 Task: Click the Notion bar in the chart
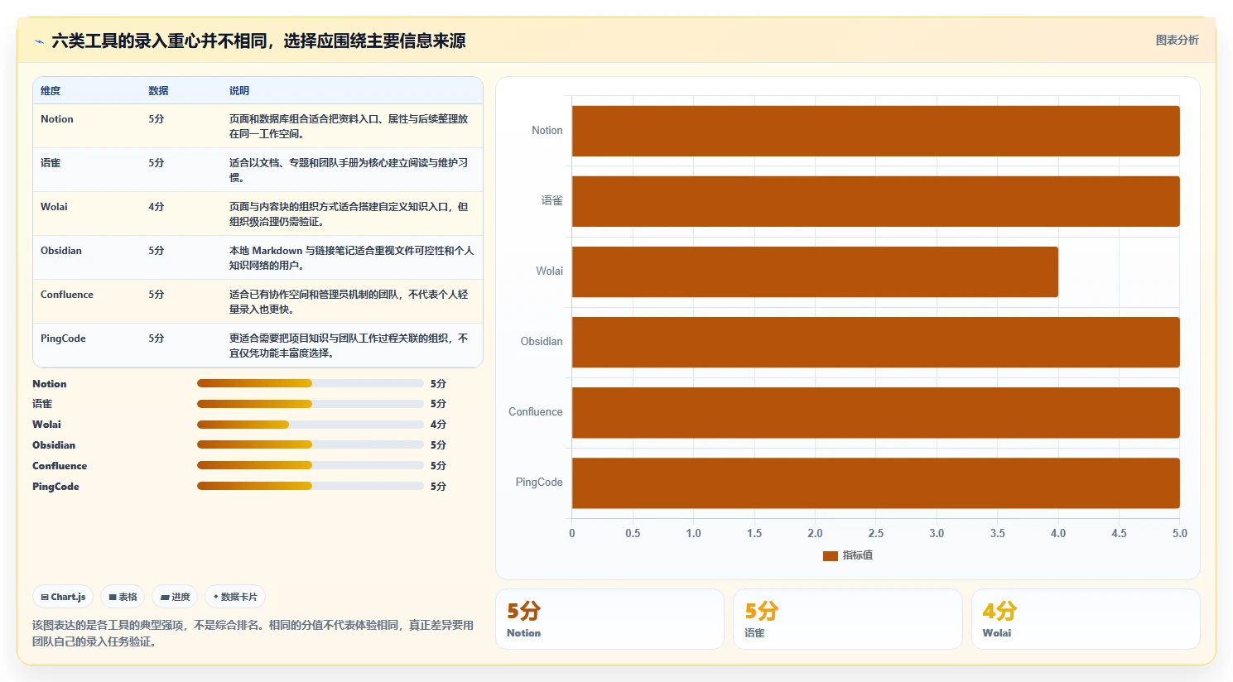(876, 131)
